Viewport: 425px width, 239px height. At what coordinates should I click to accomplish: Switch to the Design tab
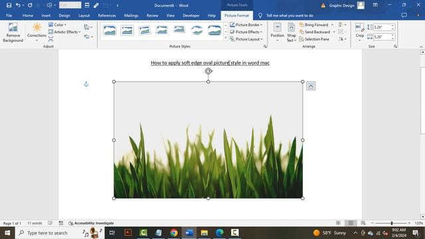coord(64,15)
